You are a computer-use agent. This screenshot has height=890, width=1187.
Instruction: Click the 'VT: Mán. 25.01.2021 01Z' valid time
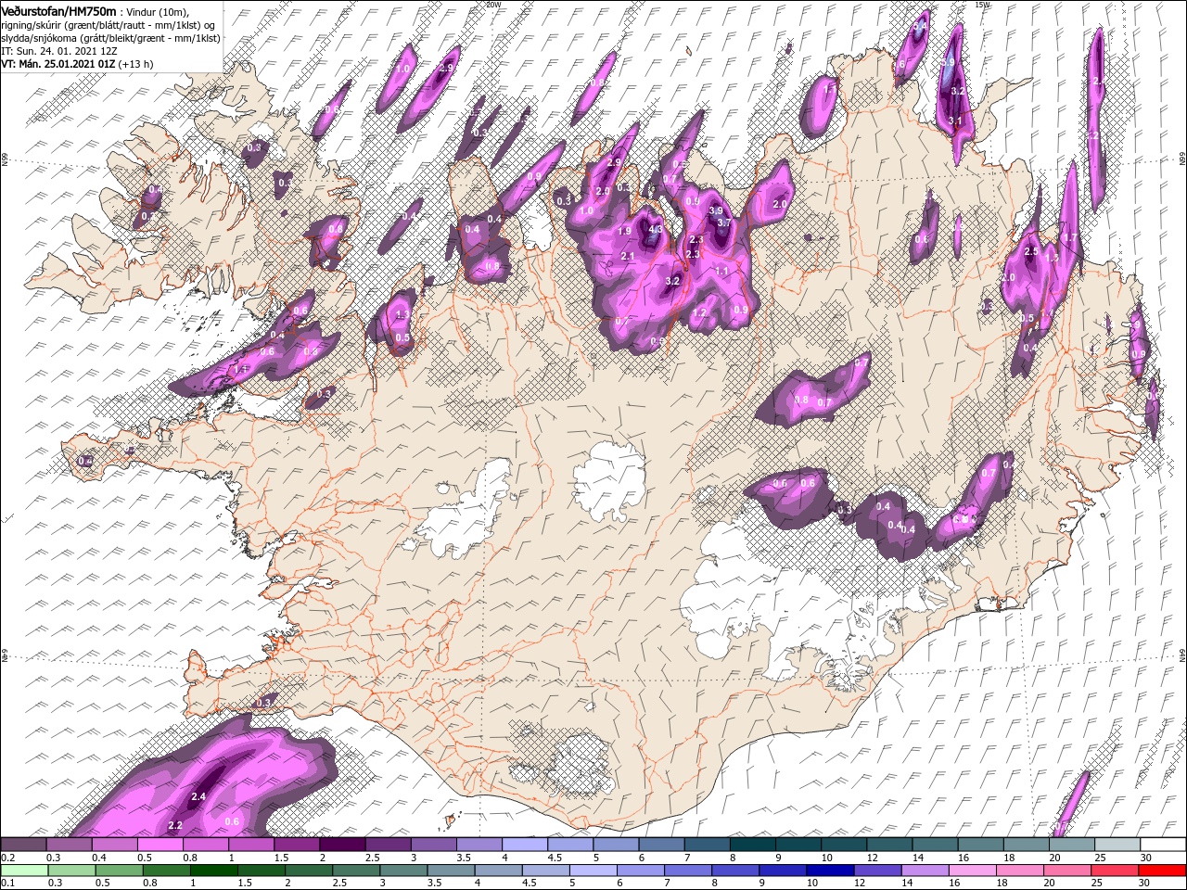click(57, 64)
